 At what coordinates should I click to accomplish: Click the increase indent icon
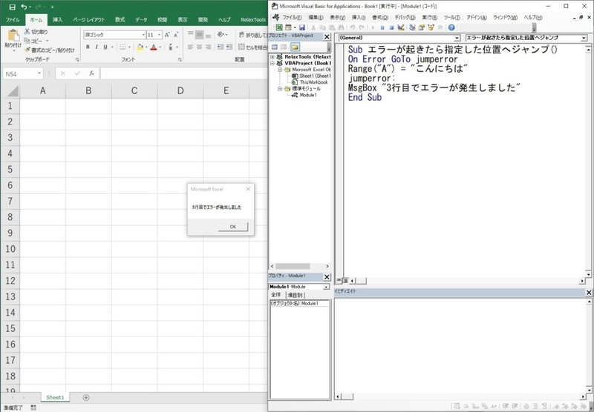click(x=229, y=47)
